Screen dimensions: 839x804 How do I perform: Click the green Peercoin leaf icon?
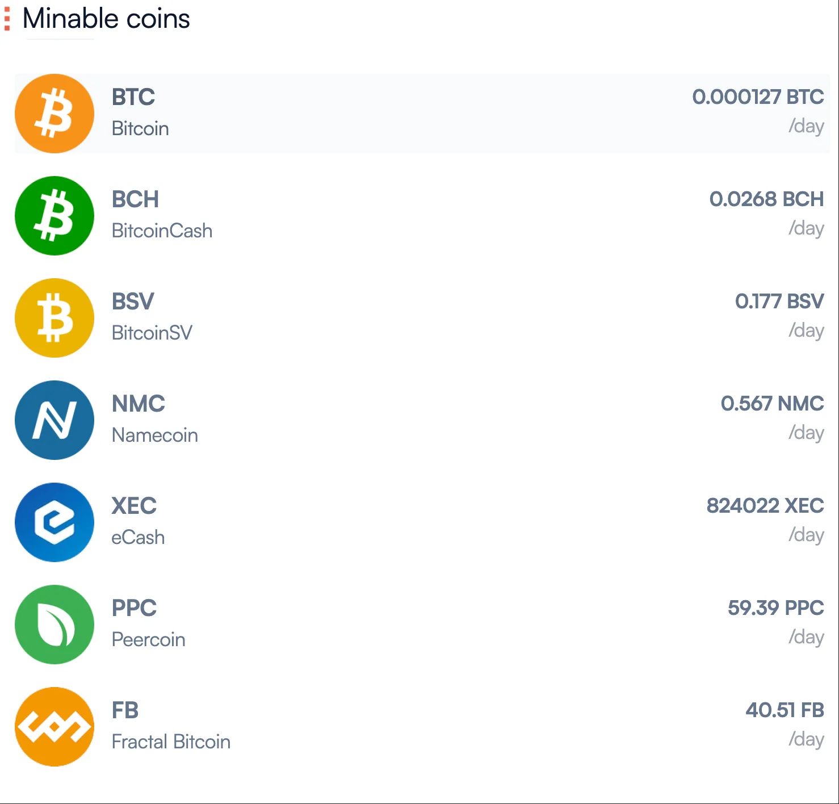point(54,625)
